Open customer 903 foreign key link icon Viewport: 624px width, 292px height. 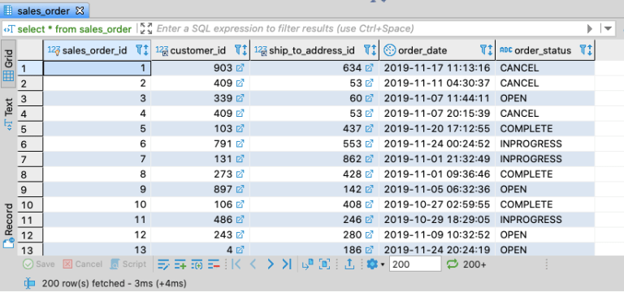(240, 68)
